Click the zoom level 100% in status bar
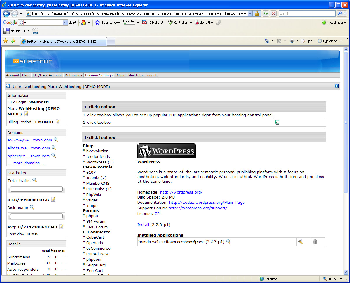Viewport: 350px width, 283px height. pyautogui.click(x=332, y=279)
